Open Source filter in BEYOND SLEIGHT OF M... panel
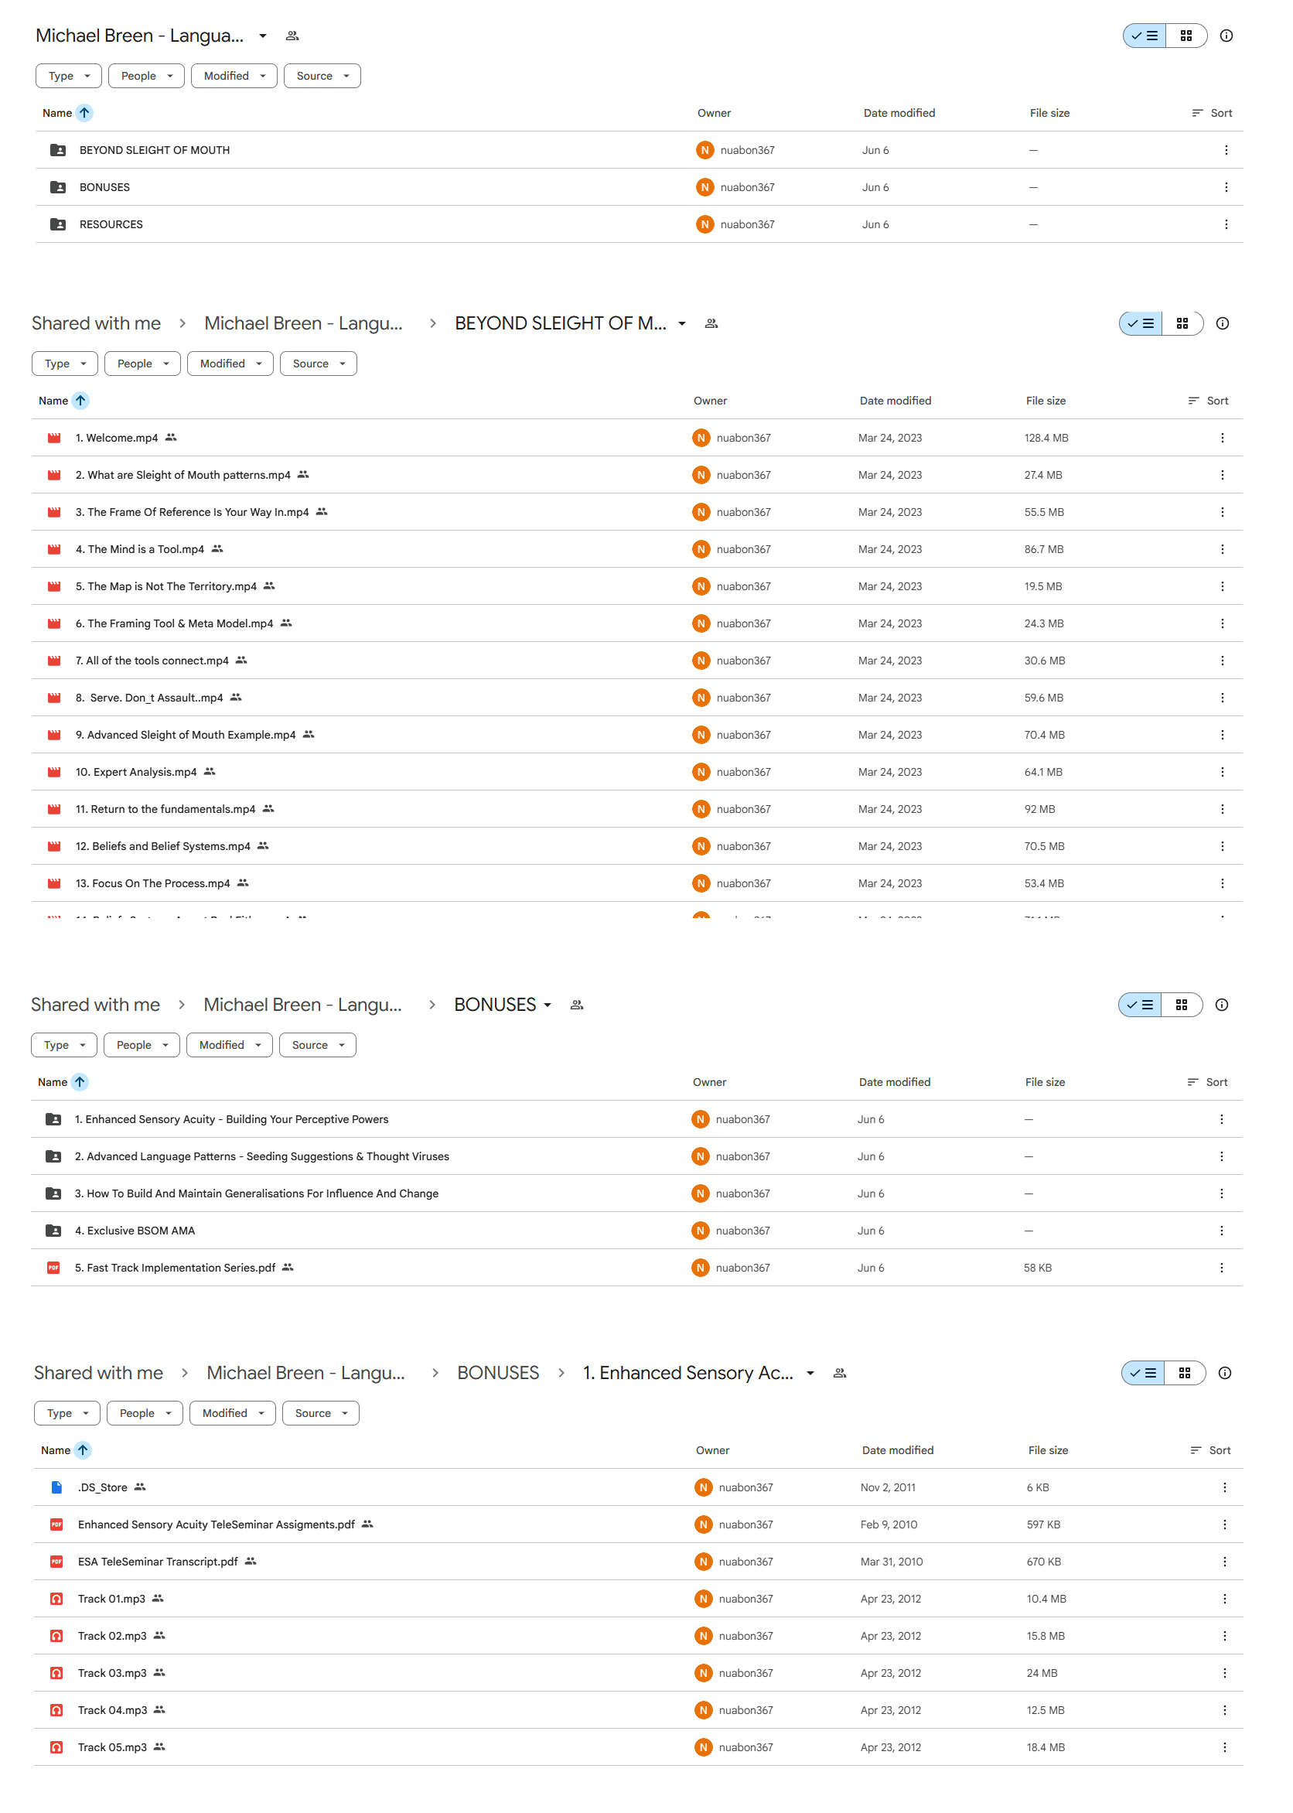This screenshot has width=1293, height=1813. (318, 364)
